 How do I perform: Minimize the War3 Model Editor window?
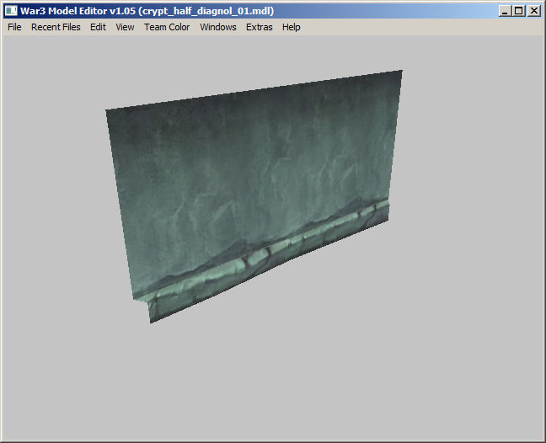tap(505, 11)
